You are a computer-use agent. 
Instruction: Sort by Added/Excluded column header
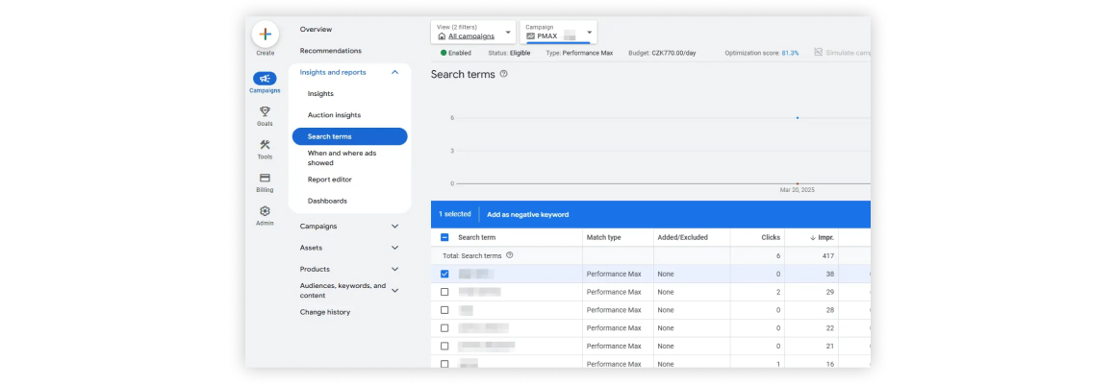pos(682,238)
